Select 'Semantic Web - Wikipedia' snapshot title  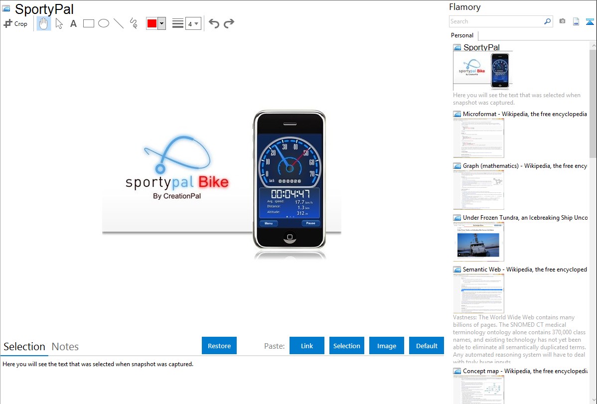[x=525, y=269]
